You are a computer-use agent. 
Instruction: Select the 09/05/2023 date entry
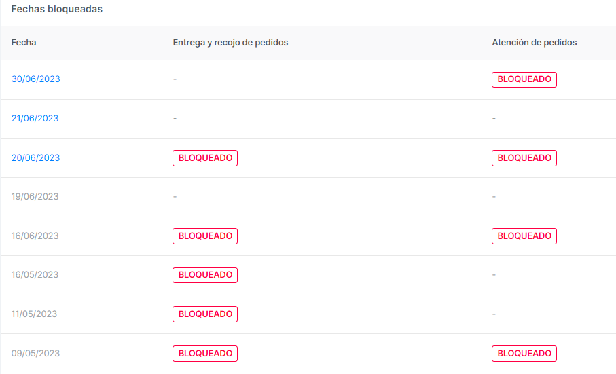click(x=35, y=354)
